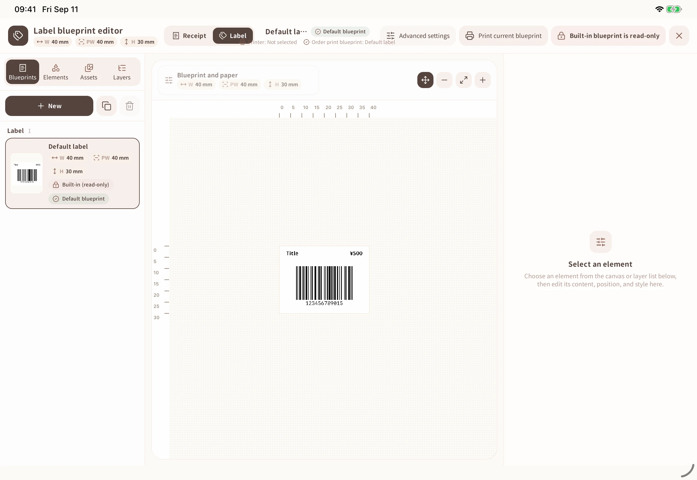Click the Default label card's PW 40 mm value
Screen dimensions: 697x480
111,158
